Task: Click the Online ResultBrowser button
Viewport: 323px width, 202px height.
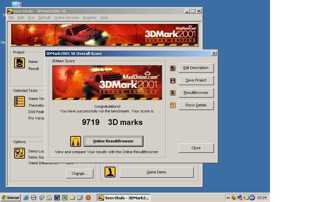Action: tap(113, 141)
